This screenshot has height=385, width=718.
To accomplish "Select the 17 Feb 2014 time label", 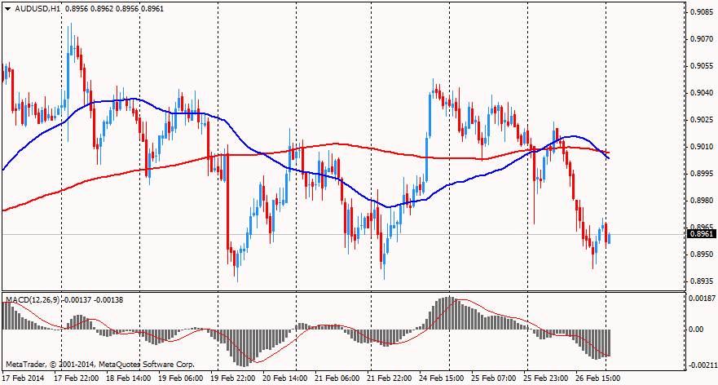I will [x=24, y=378].
